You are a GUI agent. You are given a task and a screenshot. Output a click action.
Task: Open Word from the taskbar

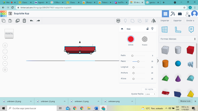coord(96,108)
